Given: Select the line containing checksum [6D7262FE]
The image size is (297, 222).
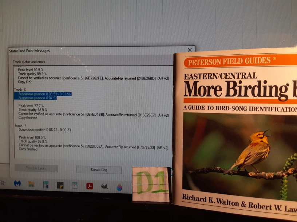Looking at the screenshot, I should coord(94,78).
